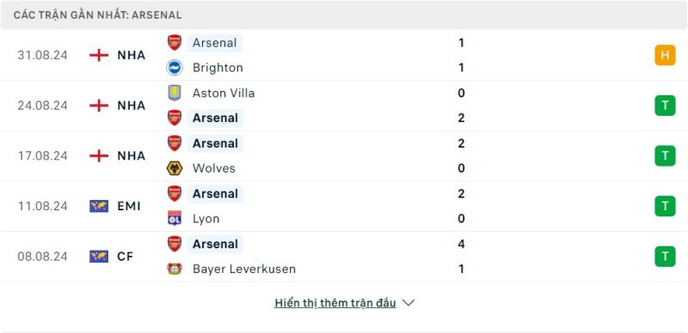Image resolution: width=688 pixels, height=333 pixels.
Task: Click the green T badge for Leverkusen match
Action: (665, 257)
